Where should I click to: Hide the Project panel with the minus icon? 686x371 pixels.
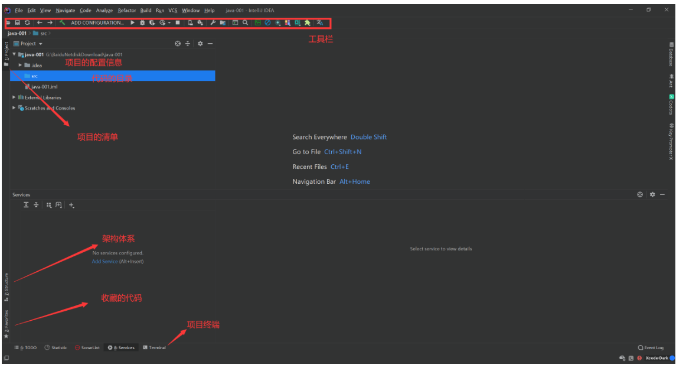210,43
